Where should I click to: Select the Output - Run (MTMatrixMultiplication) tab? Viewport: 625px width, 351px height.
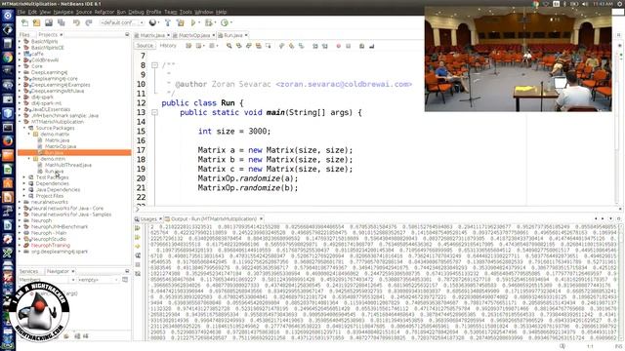point(214,219)
